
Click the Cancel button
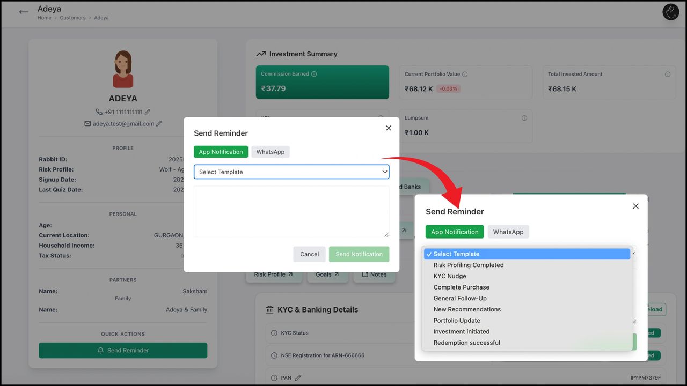tap(309, 254)
